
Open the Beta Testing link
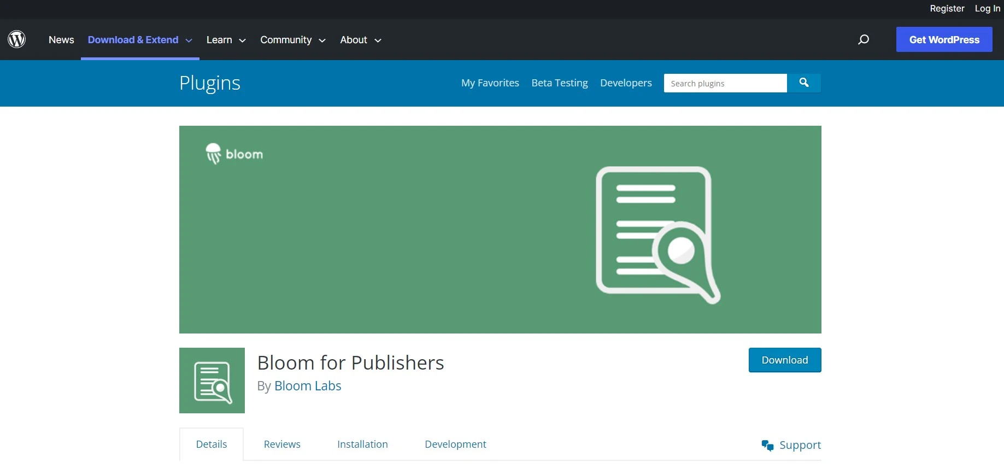click(x=560, y=83)
